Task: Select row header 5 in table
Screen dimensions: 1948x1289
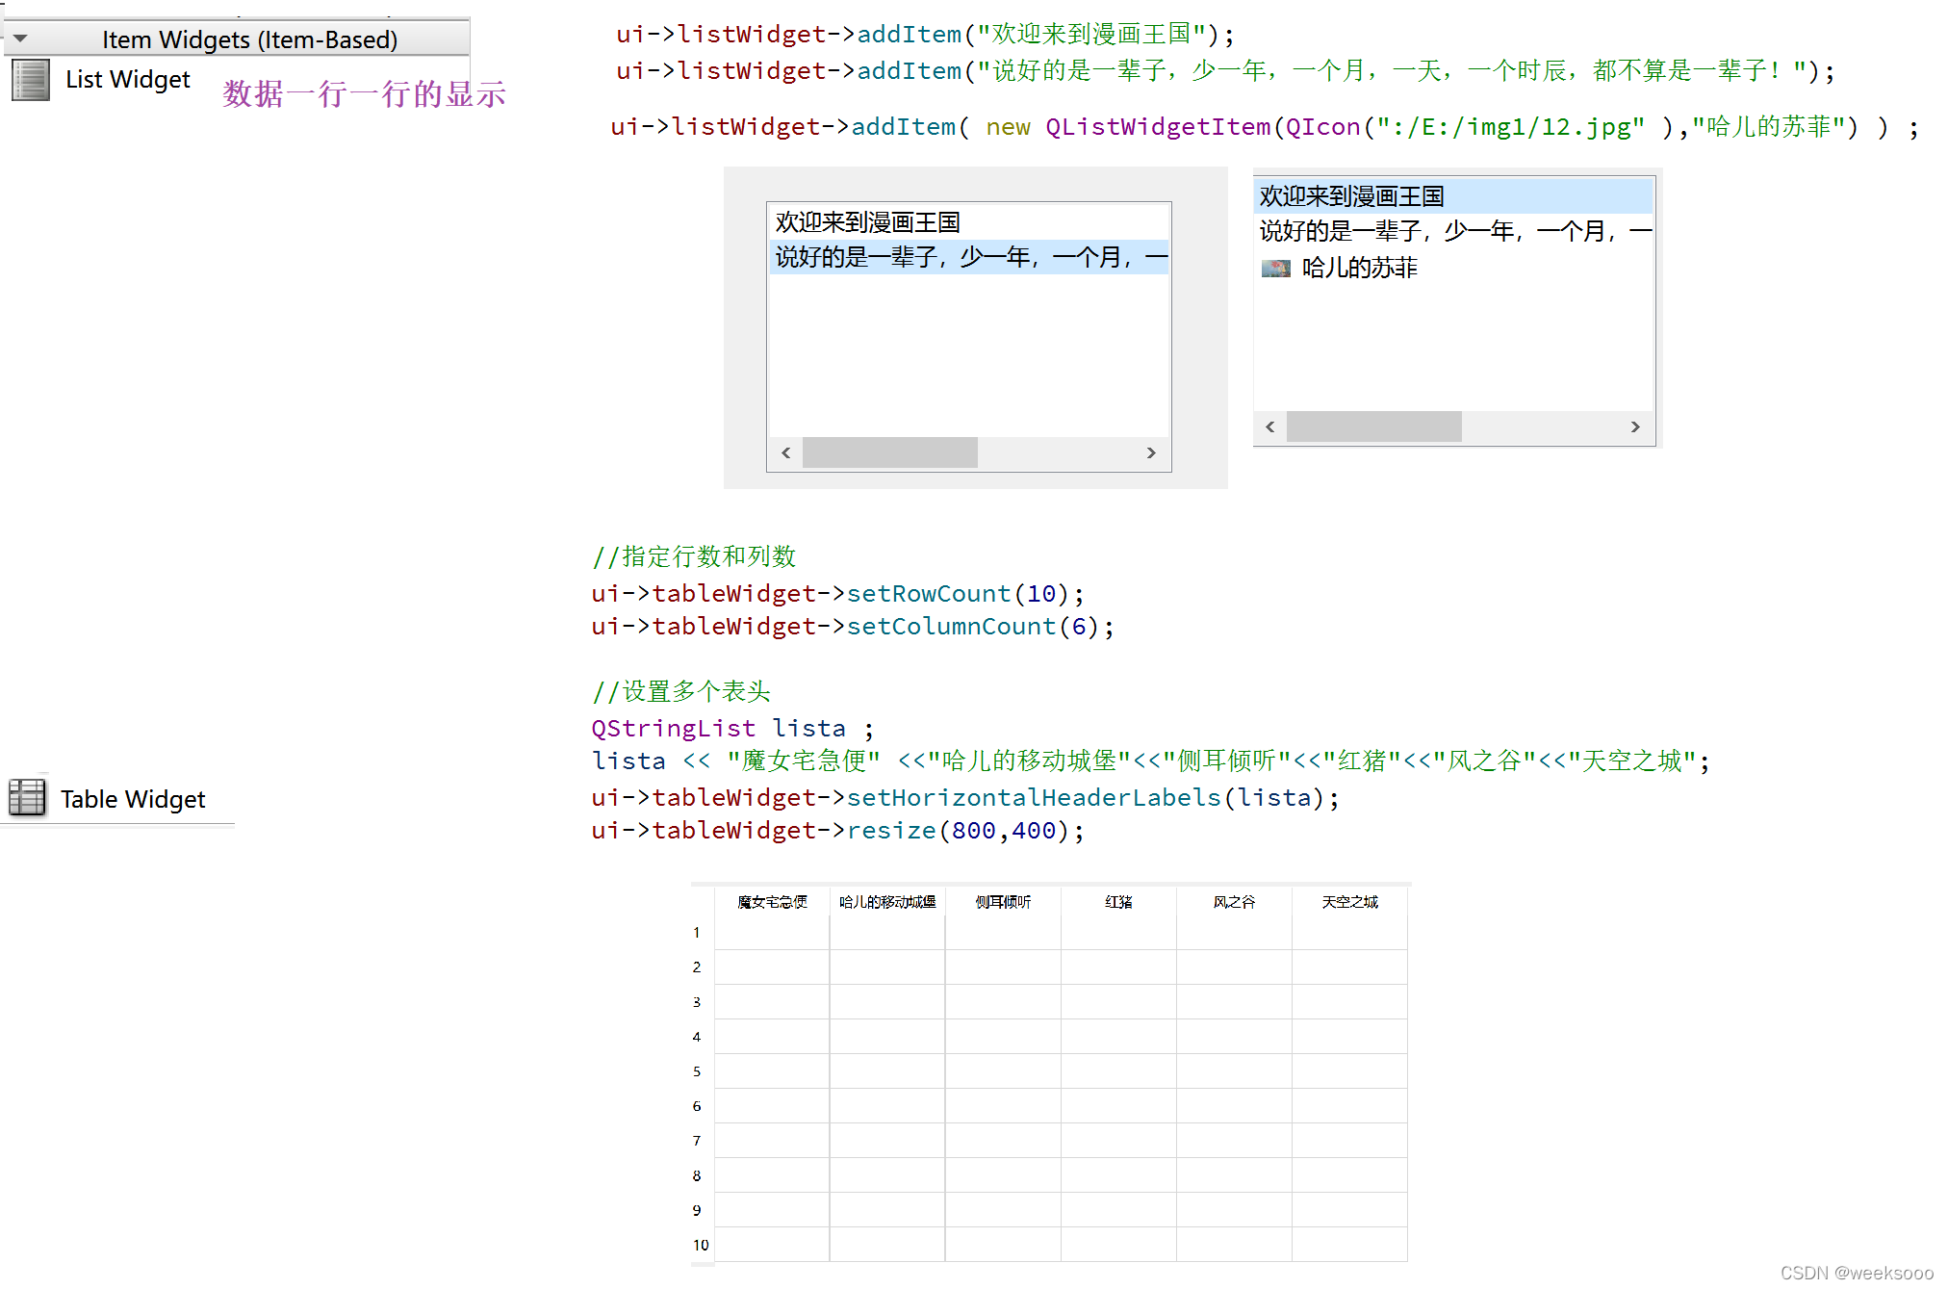Action: coord(697,1071)
